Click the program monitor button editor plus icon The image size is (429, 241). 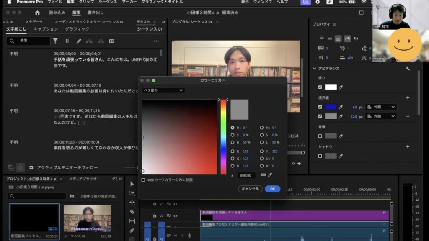(x=299, y=164)
